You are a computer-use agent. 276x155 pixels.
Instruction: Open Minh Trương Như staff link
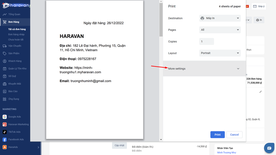[x=226, y=153]
